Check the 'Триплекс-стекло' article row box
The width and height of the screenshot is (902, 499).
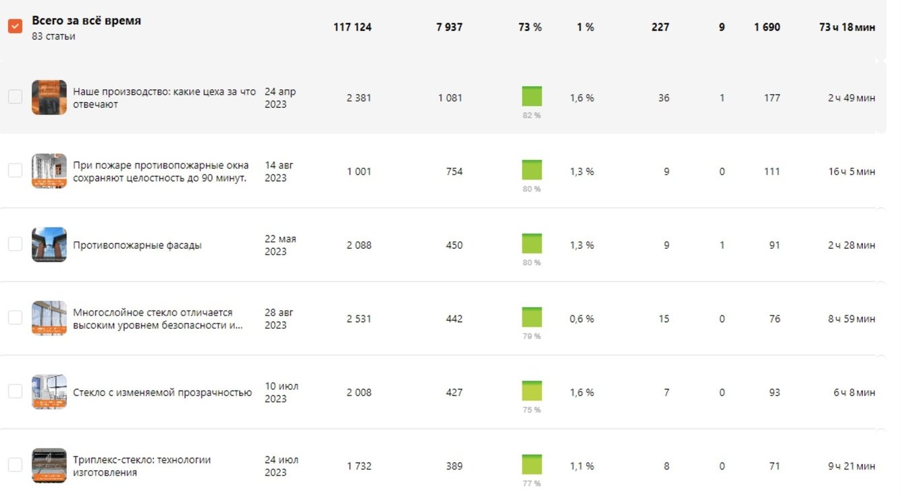pos(15,465)
